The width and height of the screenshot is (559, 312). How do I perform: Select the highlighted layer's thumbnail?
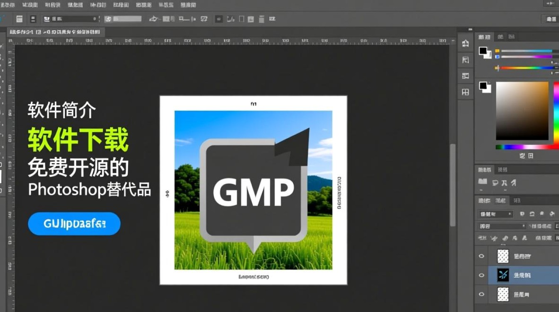pos(502,275)
